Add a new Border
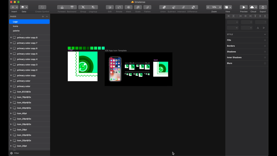Screen dimensions: 277x156 click(265, 46)
